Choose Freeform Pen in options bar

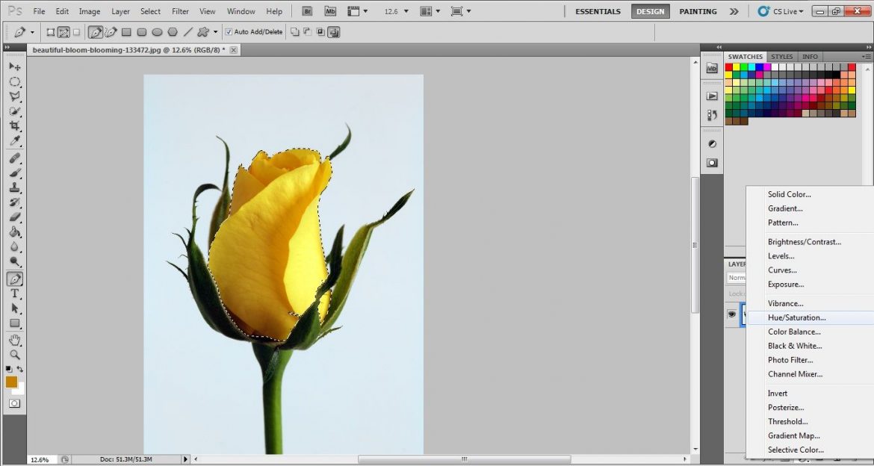click(x=111, y=32)
